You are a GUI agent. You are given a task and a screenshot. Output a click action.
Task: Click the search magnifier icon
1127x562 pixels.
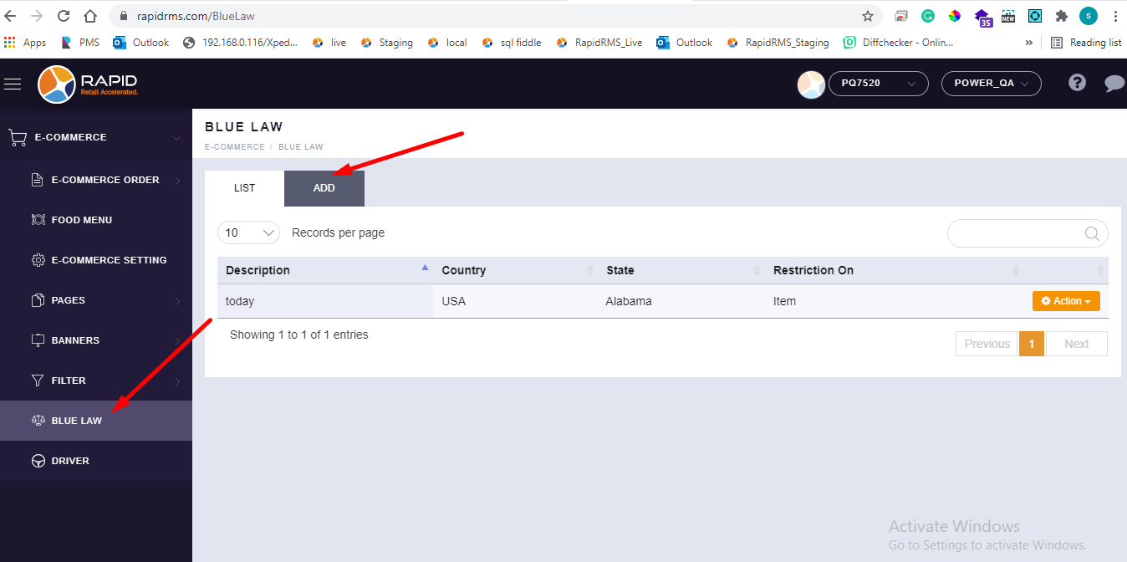(1092, 234)
